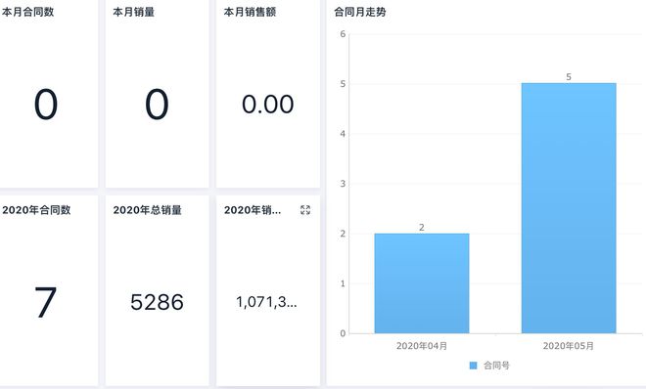The height and width of the screenshot is (389, 646).
Task: Open the 本月合同数 card title
Action: click(x=27, y=12)
